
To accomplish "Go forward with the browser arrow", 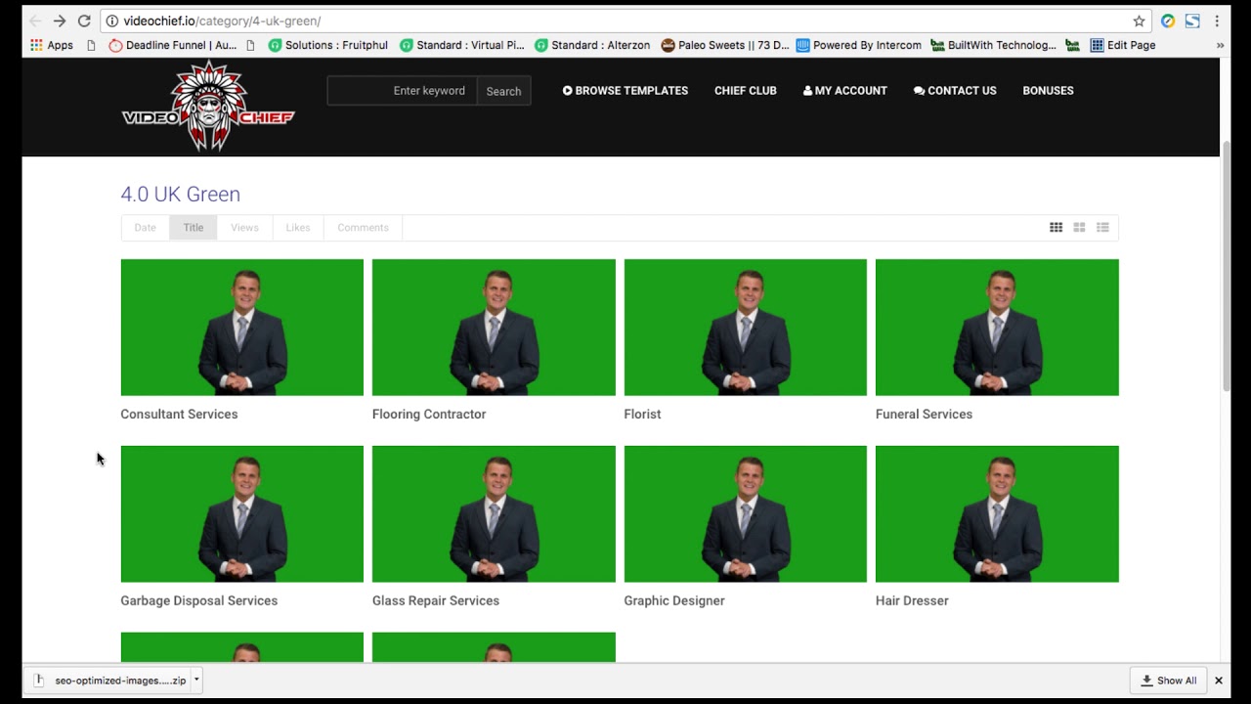I will (x=60, y=21).
